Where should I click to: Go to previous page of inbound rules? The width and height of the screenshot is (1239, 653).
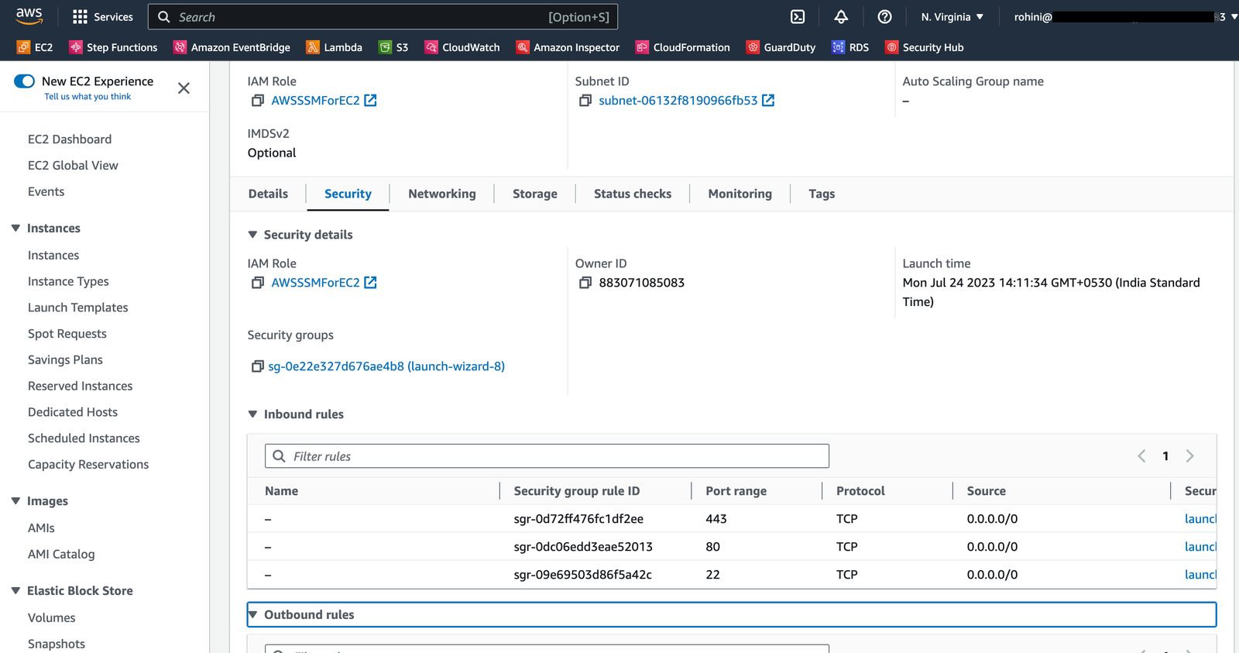click(x=1141, y=456)
